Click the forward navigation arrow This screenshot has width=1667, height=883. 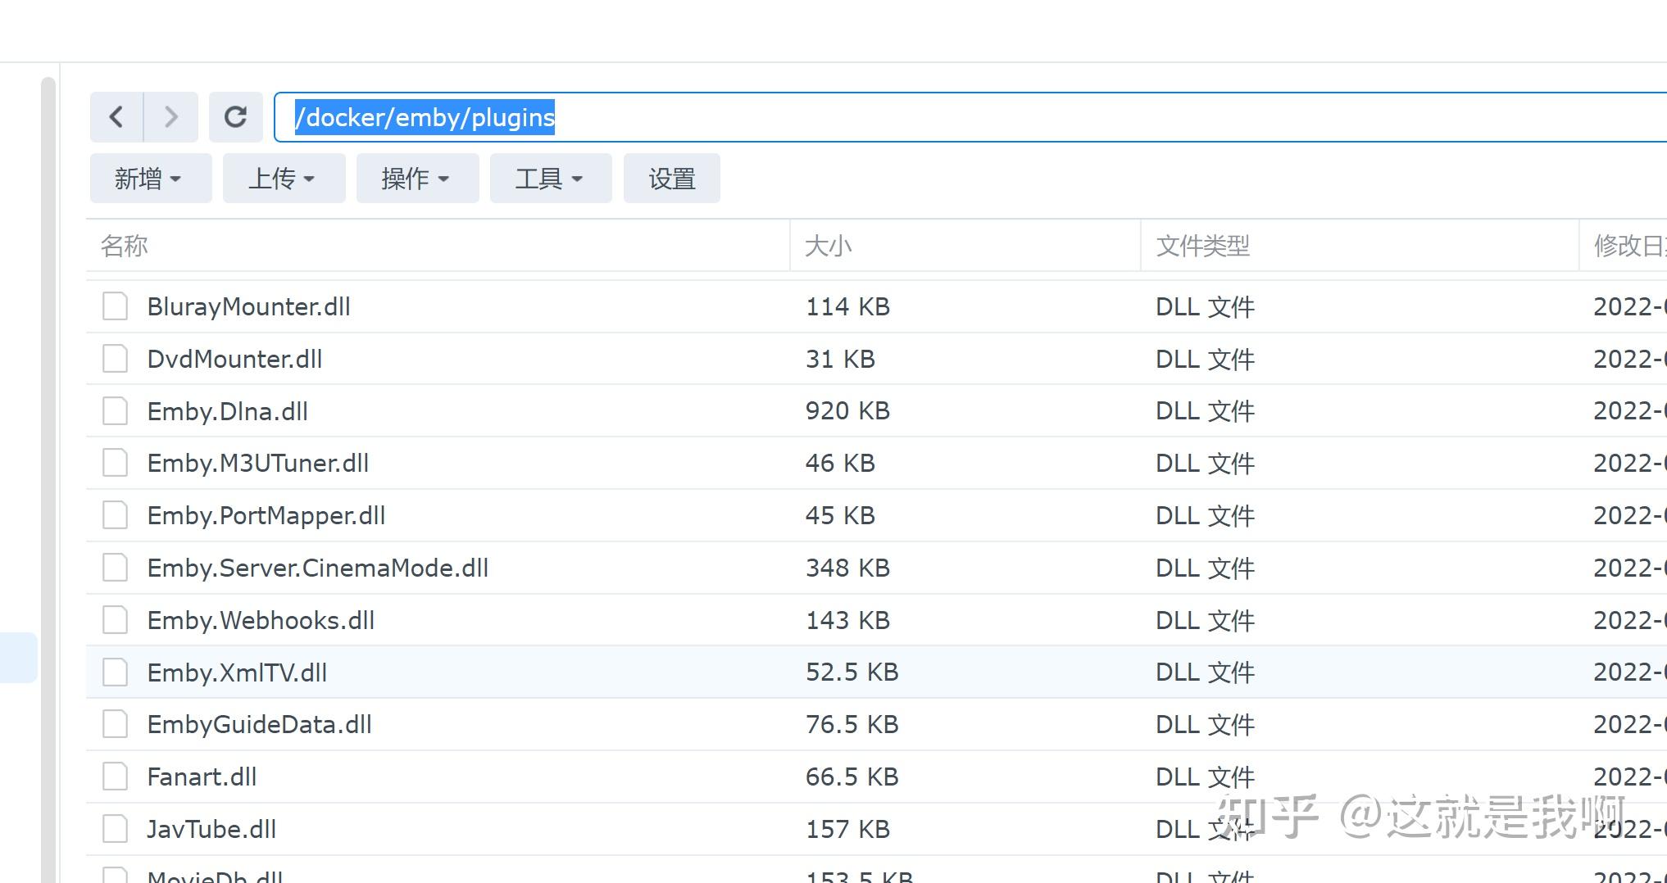[170, 117]
